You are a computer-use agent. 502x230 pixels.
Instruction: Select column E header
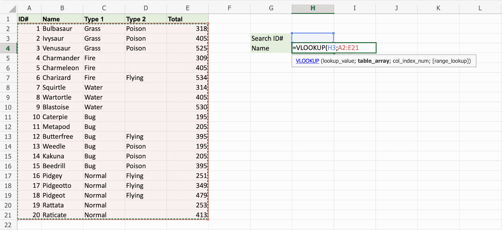point(187,8)
